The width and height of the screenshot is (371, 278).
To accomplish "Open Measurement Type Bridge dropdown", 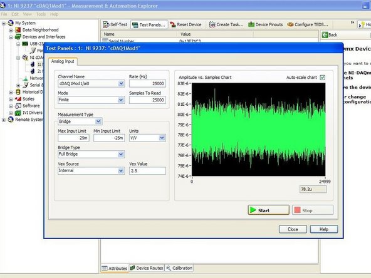I will pos(98,121).
